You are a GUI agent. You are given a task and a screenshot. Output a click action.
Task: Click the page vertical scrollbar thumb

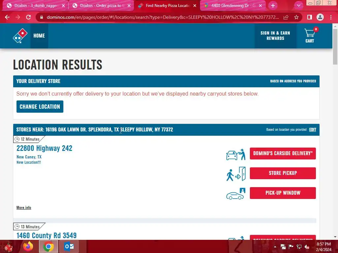(335, 46)
